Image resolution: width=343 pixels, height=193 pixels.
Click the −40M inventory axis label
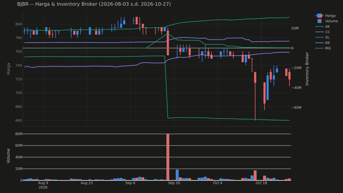tap(296, 88)
